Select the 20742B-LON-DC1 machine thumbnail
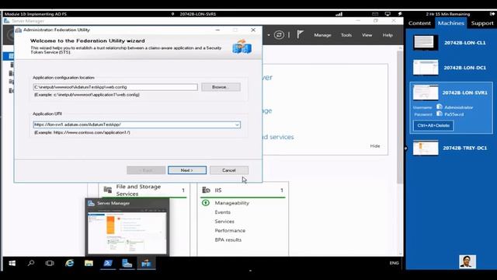Viewport: 497px width, 280px height. [426, 68]
